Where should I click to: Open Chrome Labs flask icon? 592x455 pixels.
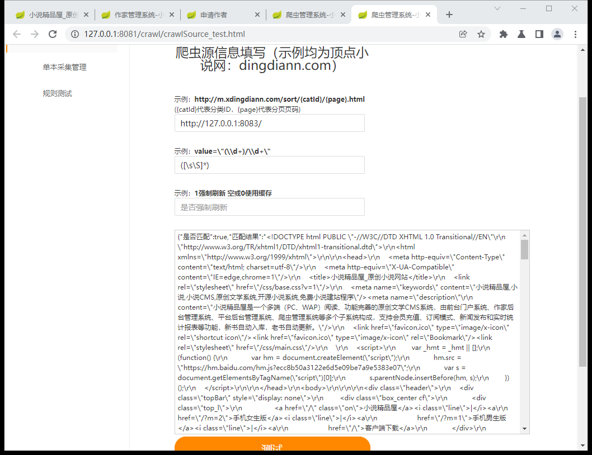point(521,34)
